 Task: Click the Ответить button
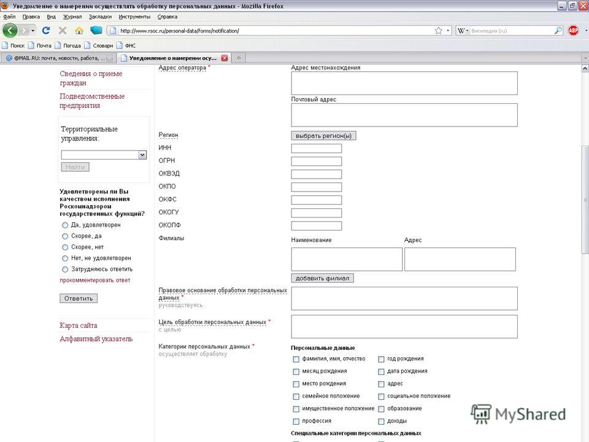point(79,298)
